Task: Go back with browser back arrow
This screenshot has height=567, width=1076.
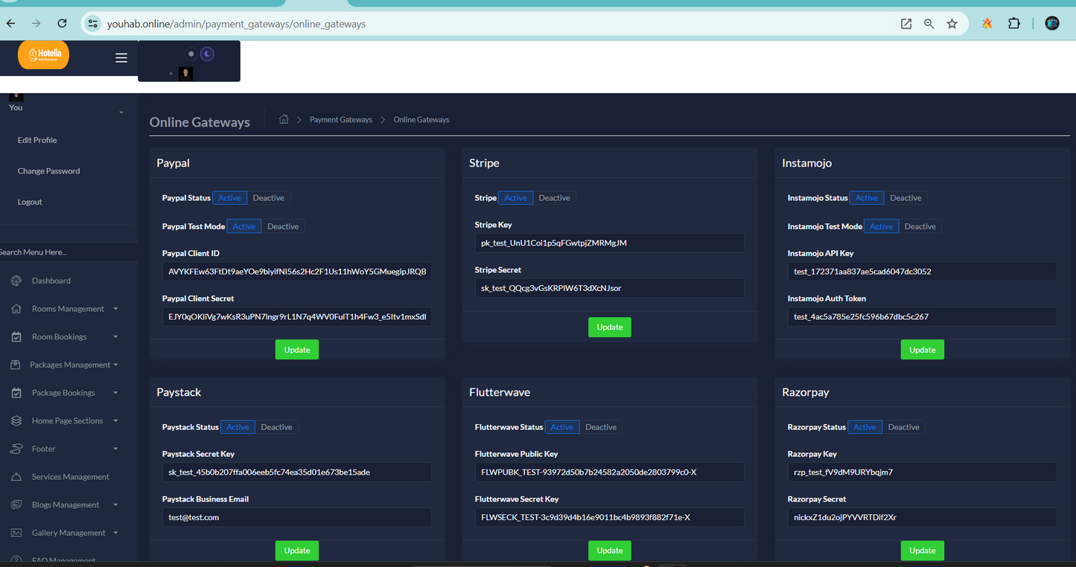Action: [x=11, y=24]
